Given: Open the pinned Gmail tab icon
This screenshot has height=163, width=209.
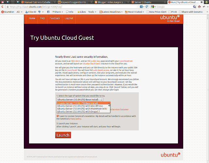Looking at the screenshot, I should [x=3, y=2].
